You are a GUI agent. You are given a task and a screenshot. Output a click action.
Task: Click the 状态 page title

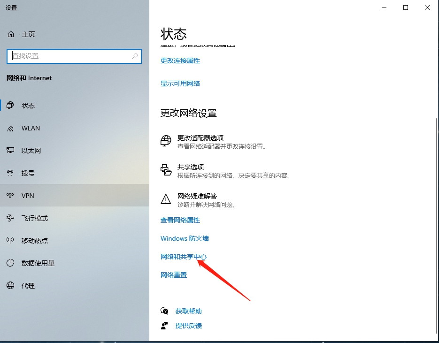(174, 34)
